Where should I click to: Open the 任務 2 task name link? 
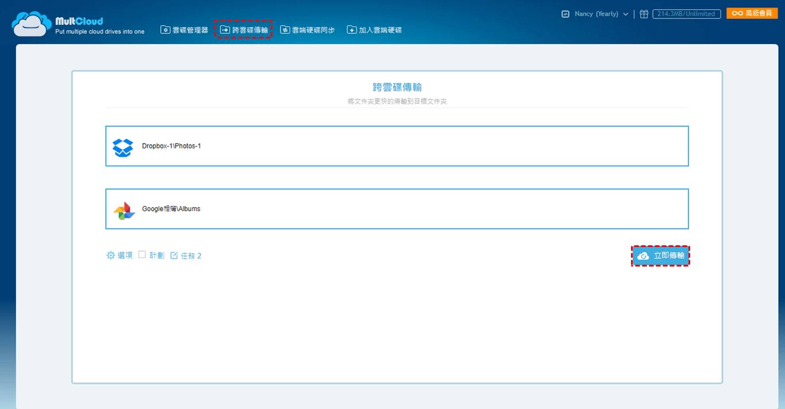click(x=191, y=256)
